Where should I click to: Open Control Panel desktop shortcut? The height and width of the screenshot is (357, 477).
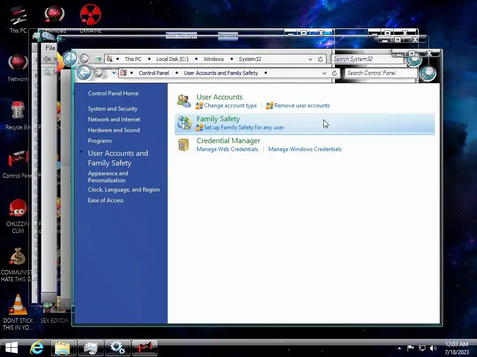18,164
